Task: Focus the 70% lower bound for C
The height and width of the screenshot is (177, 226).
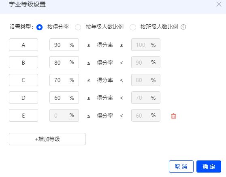Action: pos(64,80)
